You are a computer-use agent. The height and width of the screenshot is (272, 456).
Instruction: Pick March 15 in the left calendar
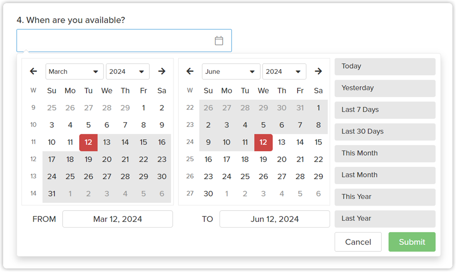(x=143, y=142)
